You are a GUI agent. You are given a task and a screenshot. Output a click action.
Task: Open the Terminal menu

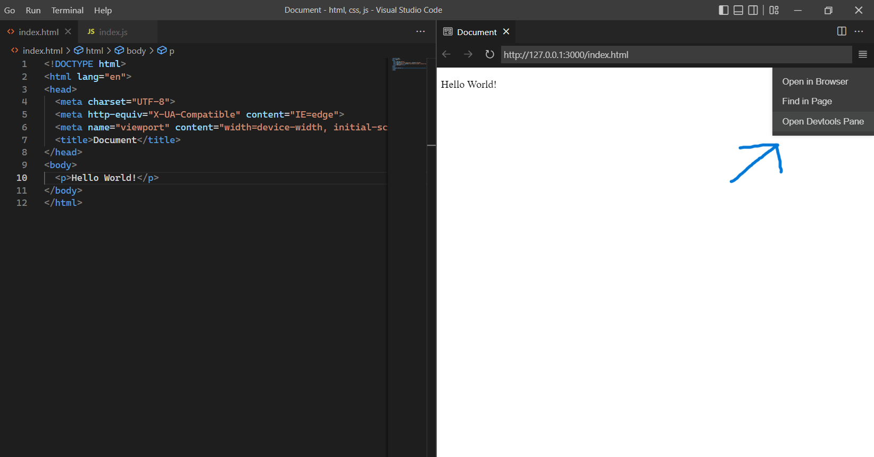(68, 10)
